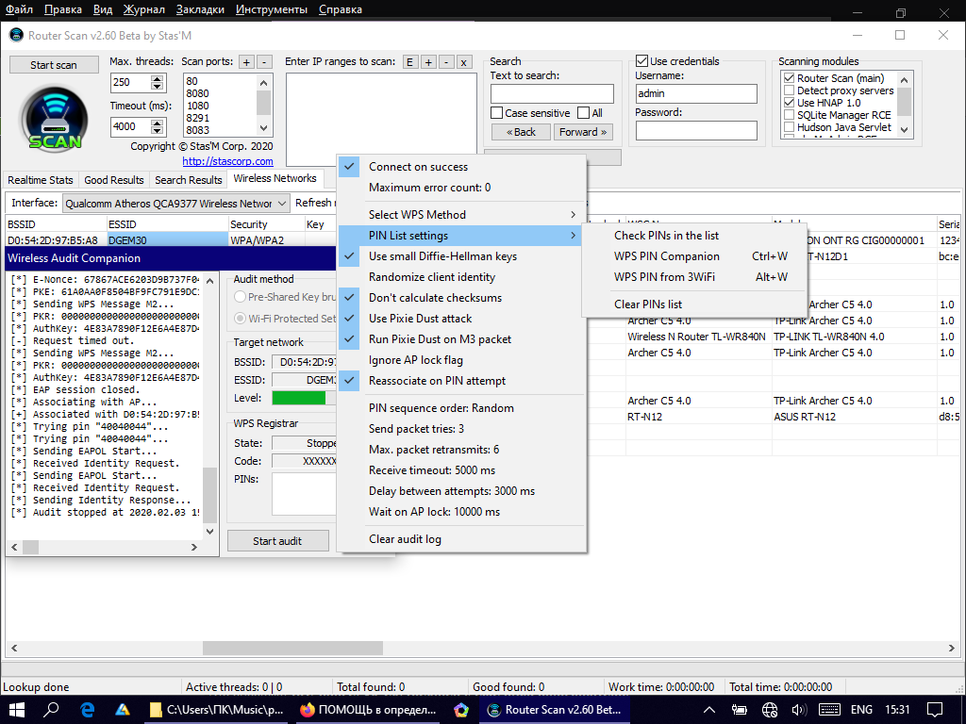The image size is (966, 724).
Task: Click the add scan port plus button
Action: pos(246,62)
